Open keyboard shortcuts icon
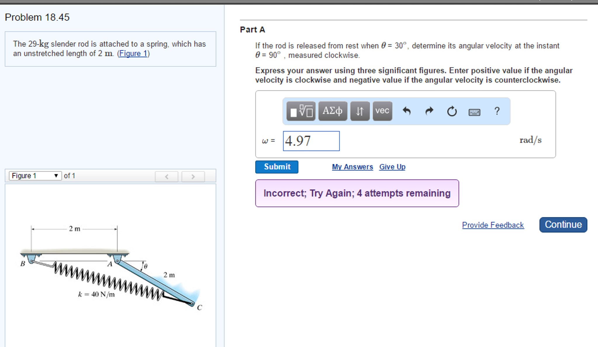The height and width of the screenshot is (347, 598). tap(474, 112)
